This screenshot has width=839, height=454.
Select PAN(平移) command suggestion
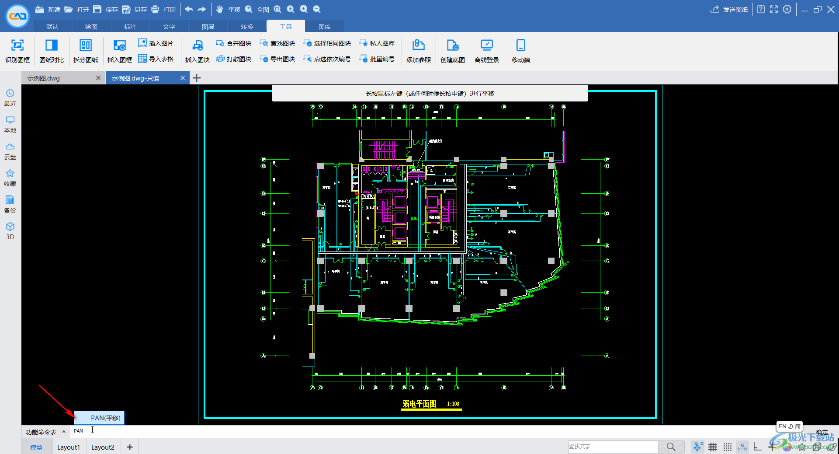point(99,418)
